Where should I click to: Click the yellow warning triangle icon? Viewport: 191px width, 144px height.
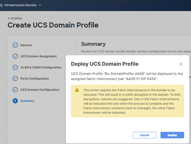click(x=77, y=90)
